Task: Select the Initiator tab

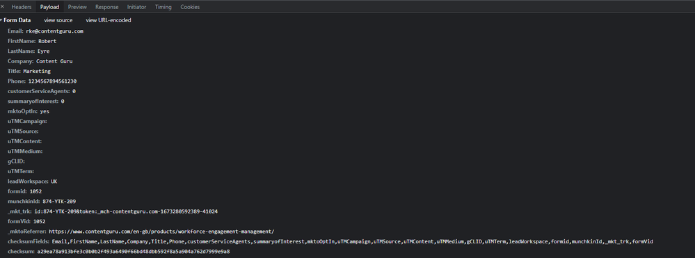Action: (136, 7)
